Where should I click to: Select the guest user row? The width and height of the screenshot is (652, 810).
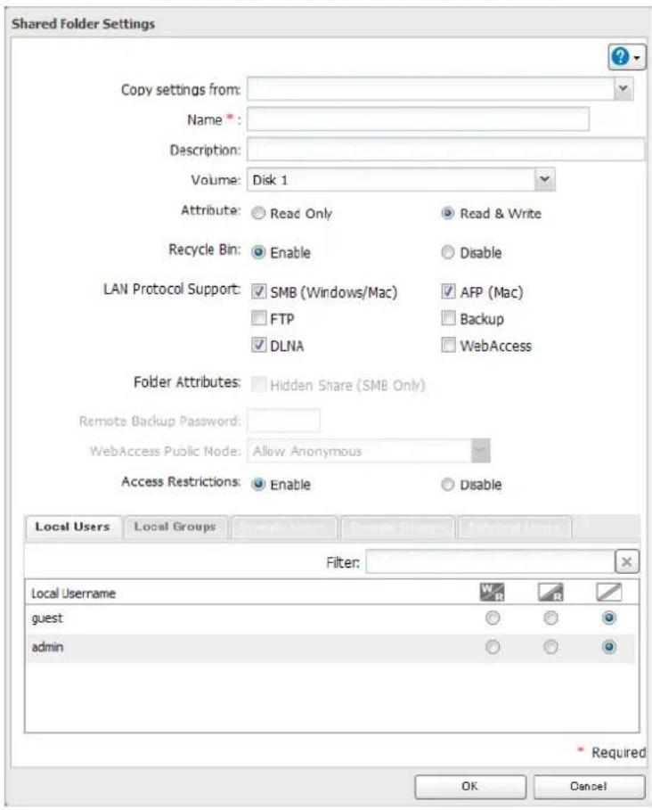(330, 618)
